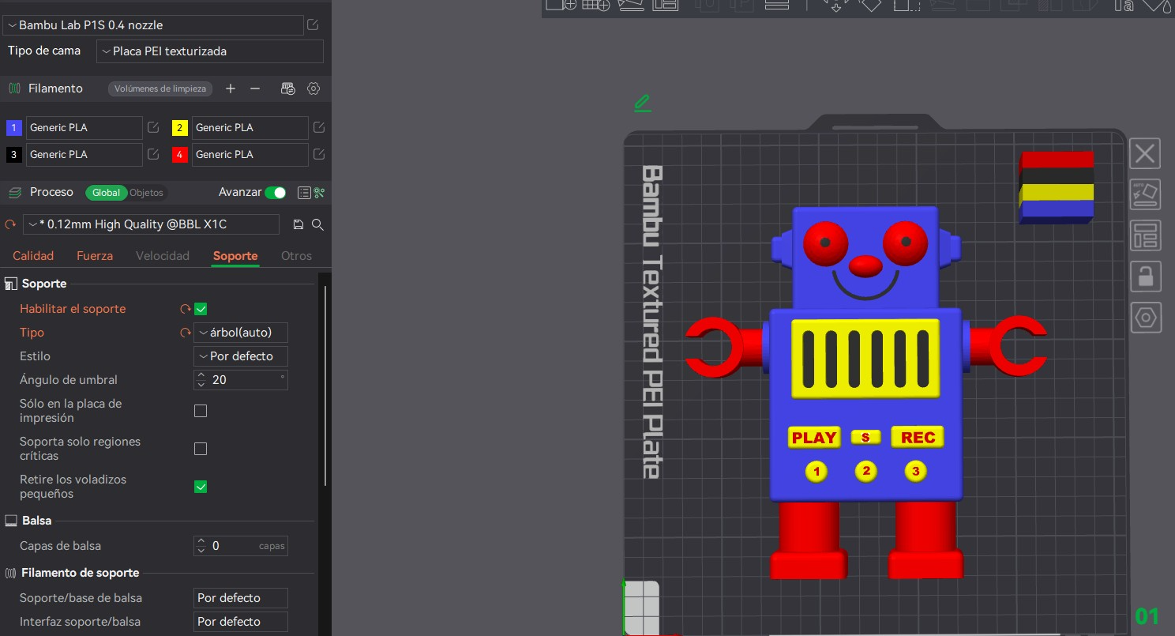Screen dimensions: 1175x636
Task: Edit filament 2 Generic PLA preset
Action: 319,127
